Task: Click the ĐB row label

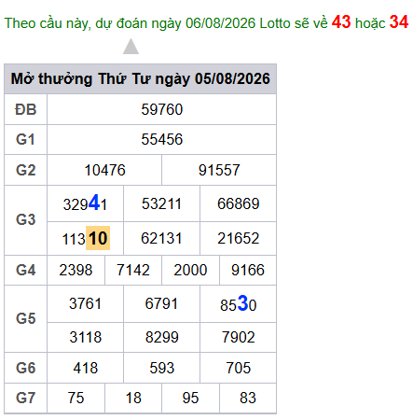Action: pyautogui.click(x=26, y=109)
